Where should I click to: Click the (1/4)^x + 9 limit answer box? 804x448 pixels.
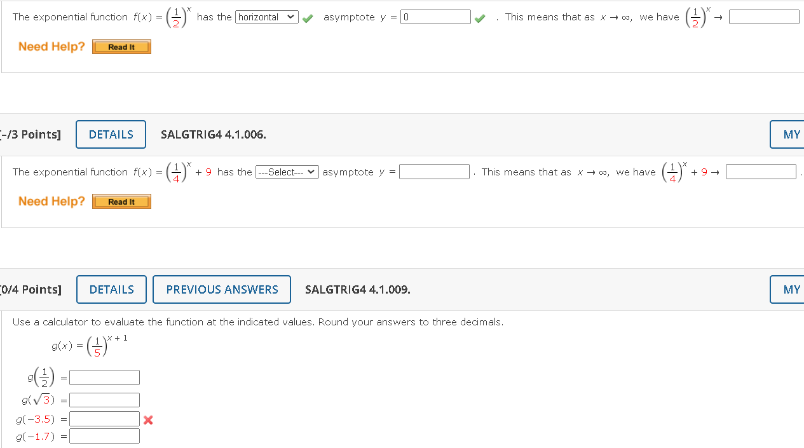pos(761,172)
